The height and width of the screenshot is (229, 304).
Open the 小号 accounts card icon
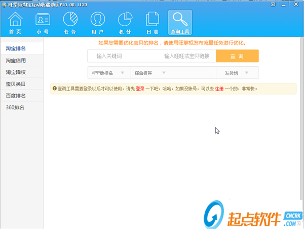pyautogui.click(x=43, y=23)
